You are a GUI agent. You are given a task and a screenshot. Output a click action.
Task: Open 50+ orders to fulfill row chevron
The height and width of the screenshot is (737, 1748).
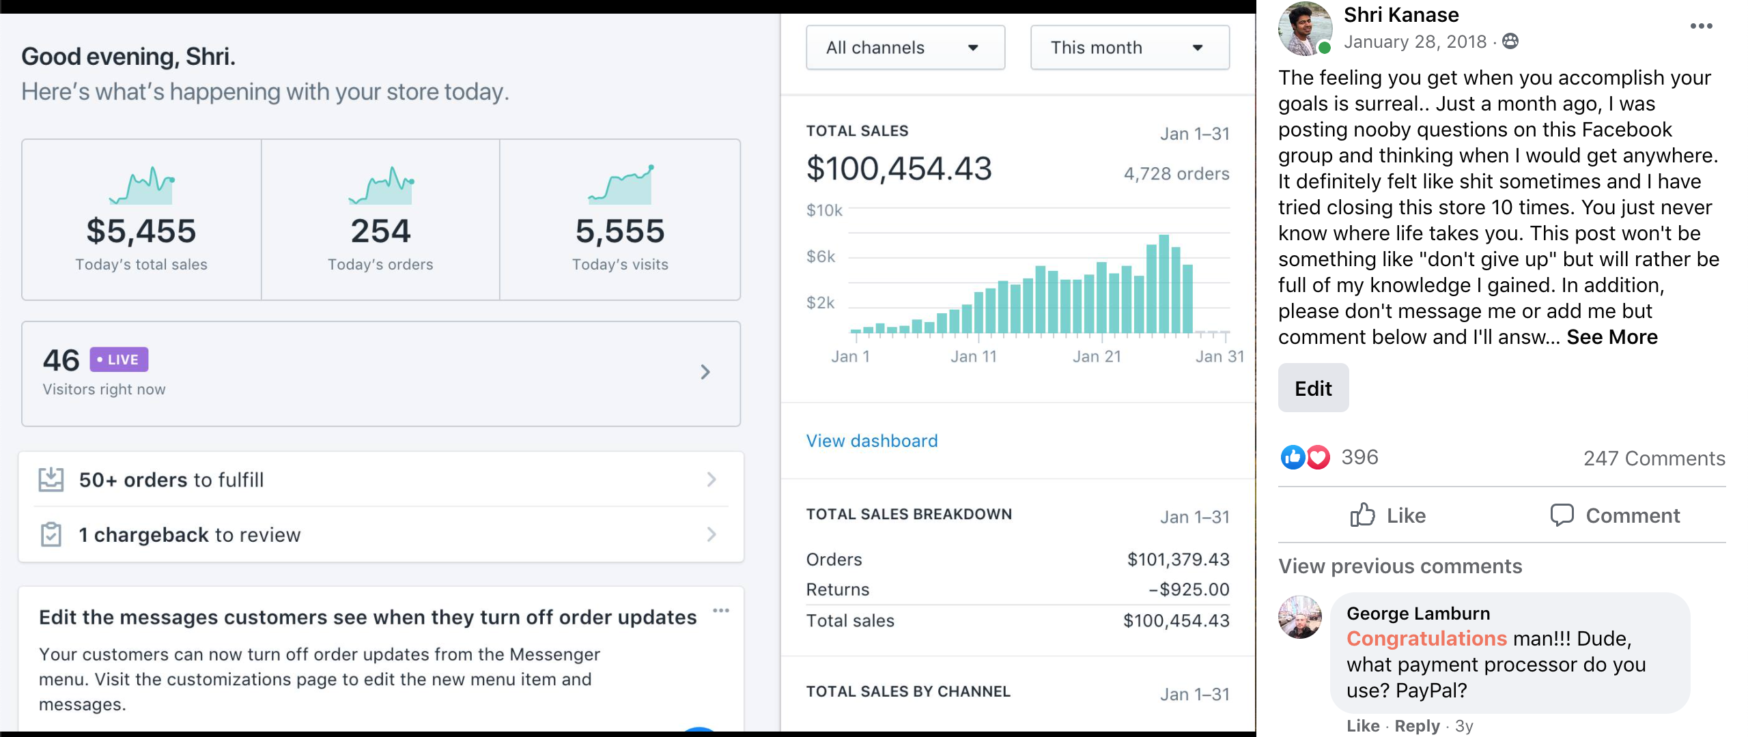(711, 480)
